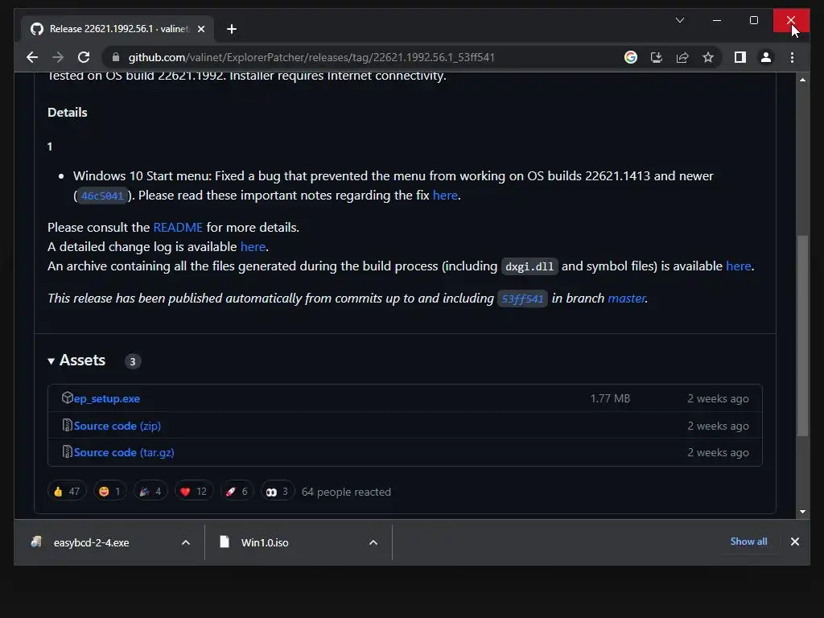Open the Chrome three-dot menu

tap(792, 57)
